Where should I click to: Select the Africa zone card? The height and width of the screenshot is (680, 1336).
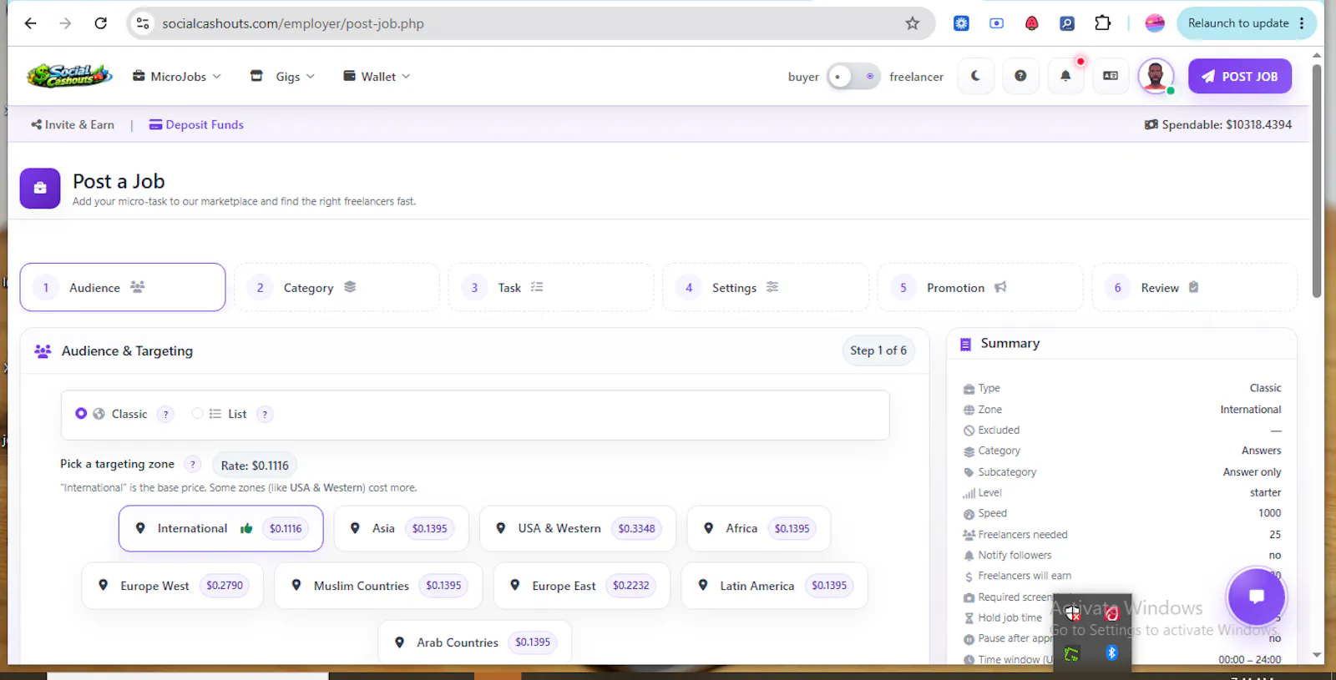coord(759,528)
